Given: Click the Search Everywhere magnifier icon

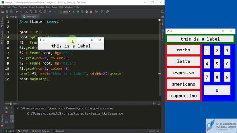Looking at the screenshot, I should click(162, 12).
